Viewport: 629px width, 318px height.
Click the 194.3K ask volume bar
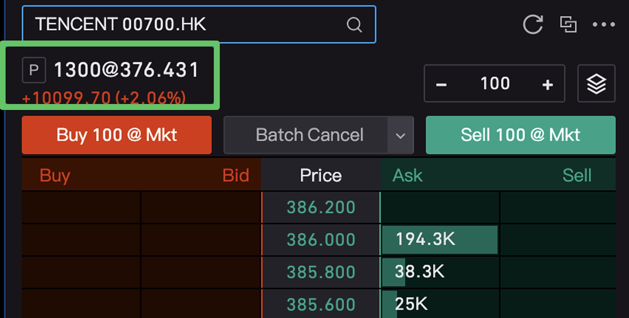tap(440, 240)
